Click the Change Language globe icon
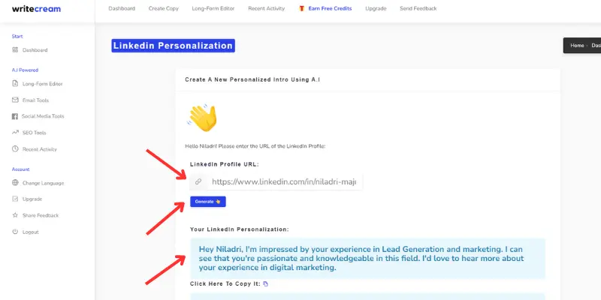601x300 pixels. 15,182
